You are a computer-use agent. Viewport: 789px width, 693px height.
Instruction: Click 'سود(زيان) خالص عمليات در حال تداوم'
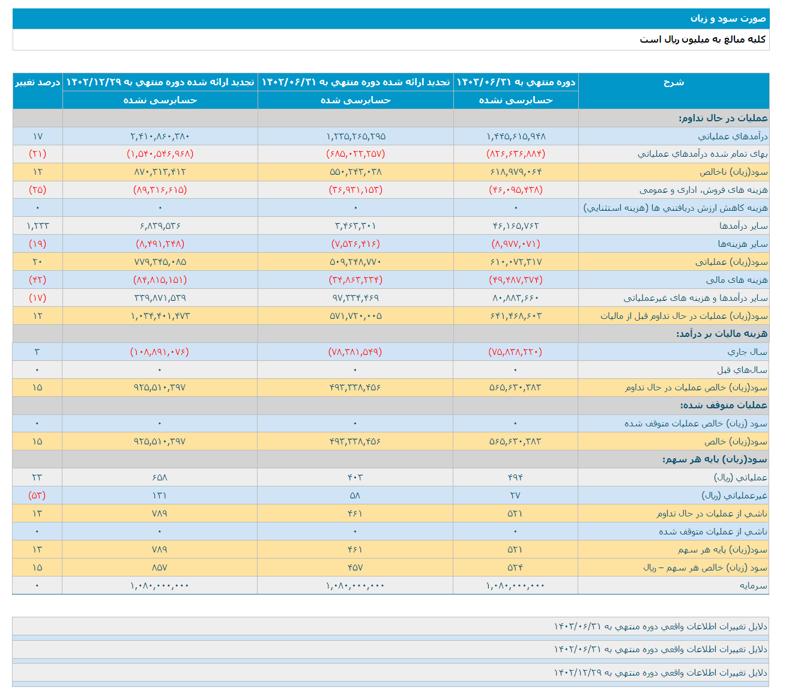tap(697, 388)
